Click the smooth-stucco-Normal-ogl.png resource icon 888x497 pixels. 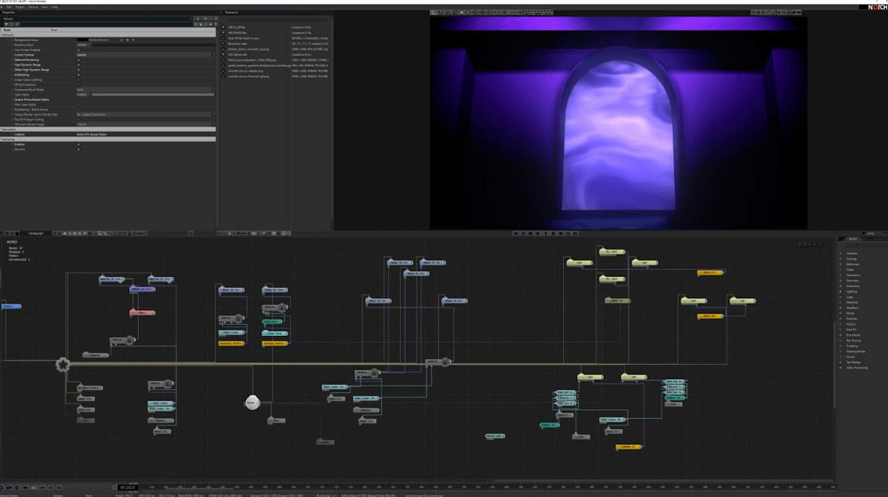223,76
